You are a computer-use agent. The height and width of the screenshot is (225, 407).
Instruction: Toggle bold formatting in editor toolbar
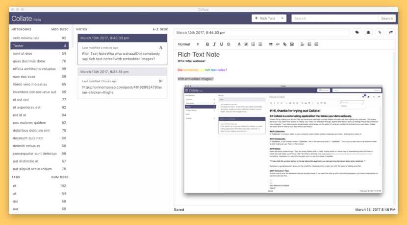[207, 44]
